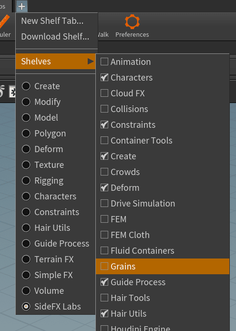Select the SideFX Labs radio button
This screenshot has height=331, width=236.
click(x=26, y=307)
